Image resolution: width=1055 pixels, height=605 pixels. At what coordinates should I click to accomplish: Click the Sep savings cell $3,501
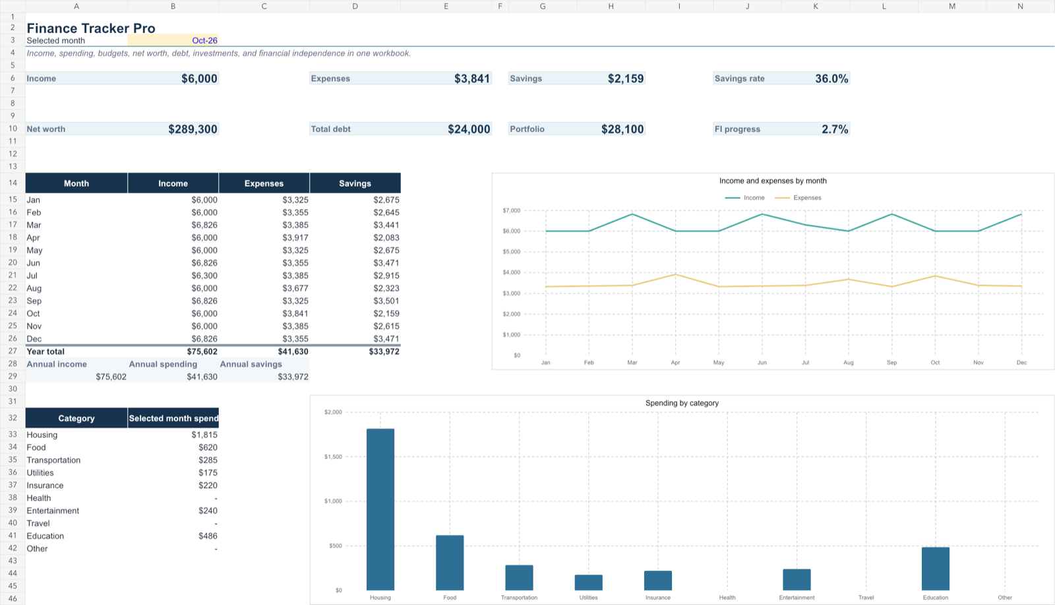[x=355, y=301]
